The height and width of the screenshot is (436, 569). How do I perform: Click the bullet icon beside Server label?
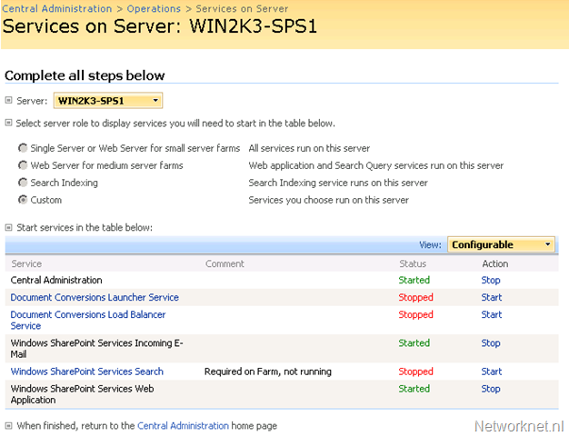point(9,100)
